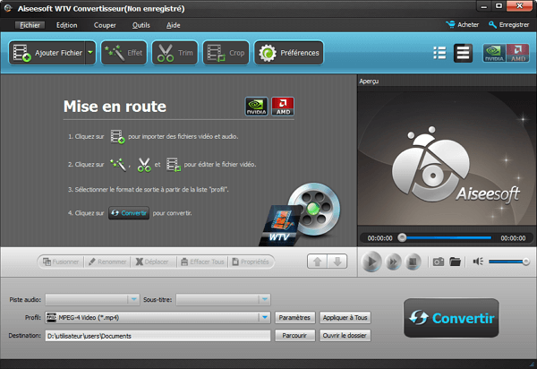Open Propriétés of the file
The height and width of the screenshot is (369, 537).
coord(251,262)
